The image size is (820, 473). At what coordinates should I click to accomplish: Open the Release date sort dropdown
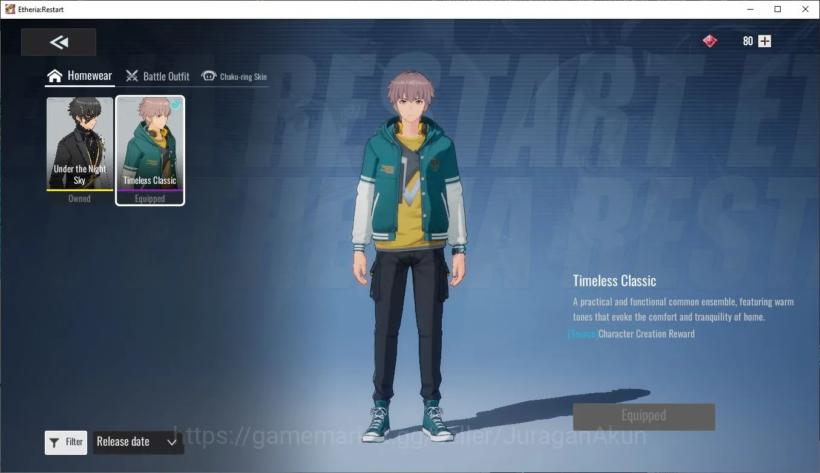138,442
